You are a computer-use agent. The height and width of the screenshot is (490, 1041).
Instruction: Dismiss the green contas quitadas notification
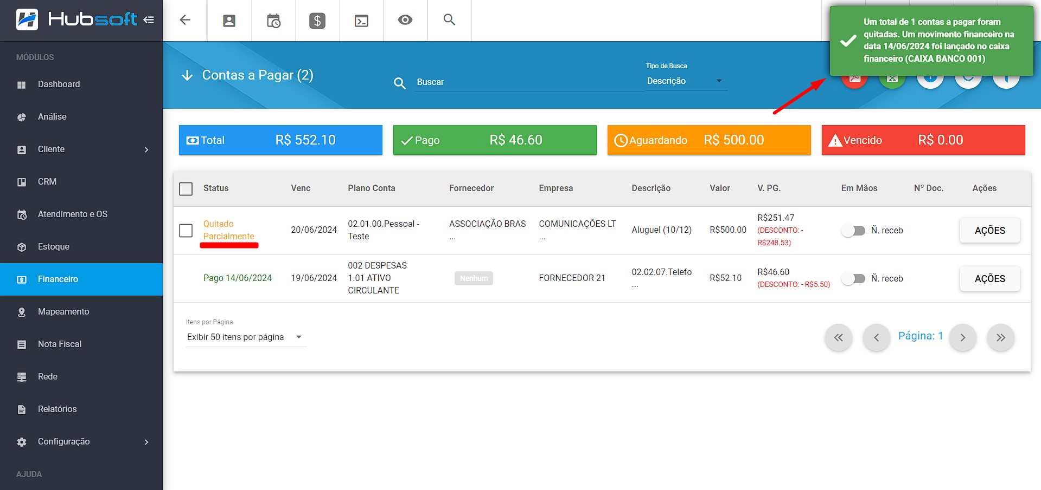[x=931, y=41]
